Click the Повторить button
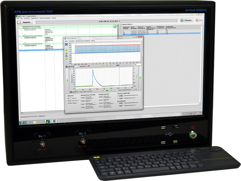 [x=186, y=20]
